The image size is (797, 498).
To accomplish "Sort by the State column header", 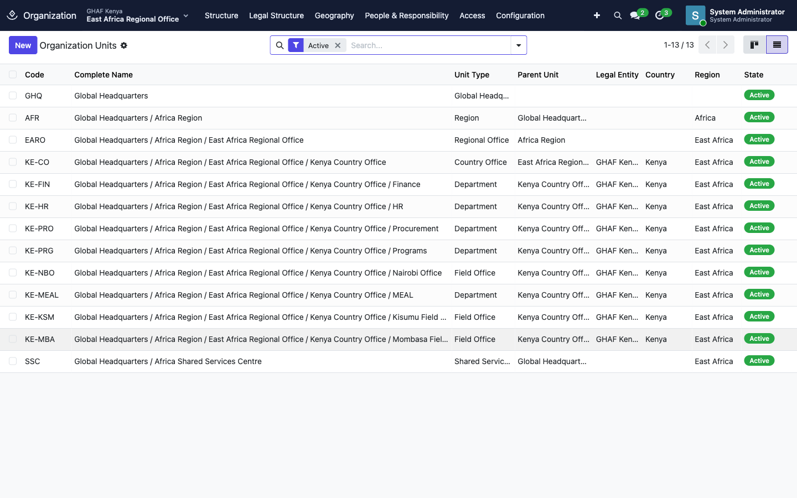I will point(754,75).
